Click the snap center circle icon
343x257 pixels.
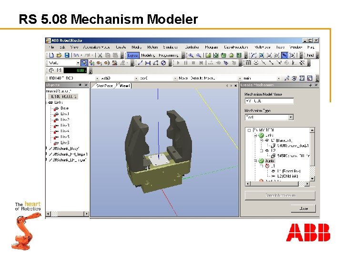256,63
